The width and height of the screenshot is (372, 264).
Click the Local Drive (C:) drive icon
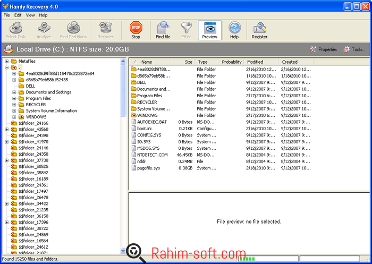click(9, 49)
